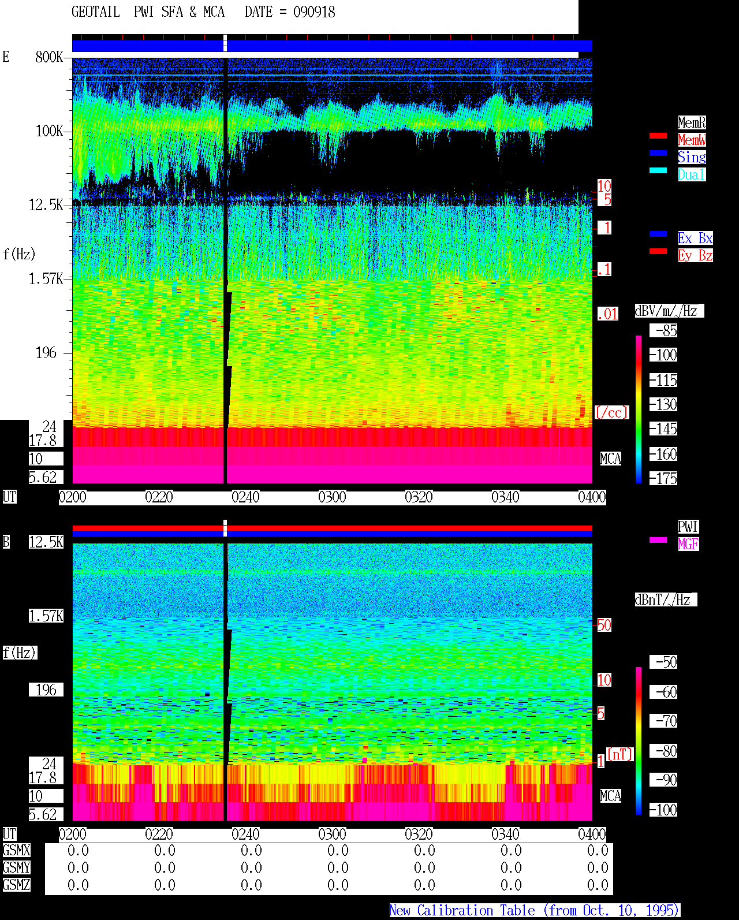Click the cyan Dual legend swatch

tap(658, 170)
